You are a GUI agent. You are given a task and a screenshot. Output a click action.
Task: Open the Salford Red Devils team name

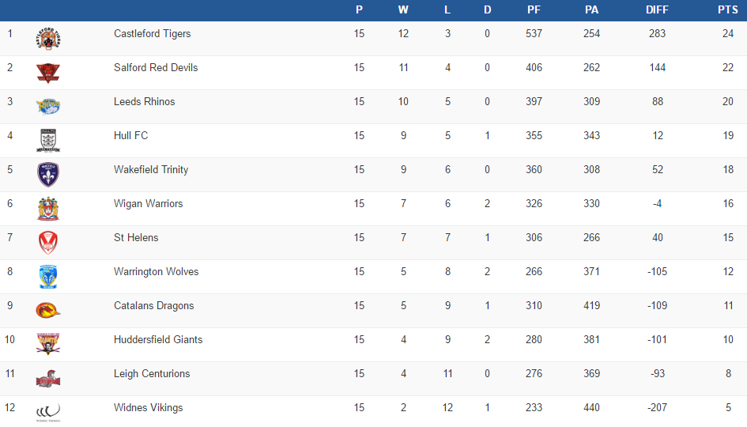pos(156,68)
